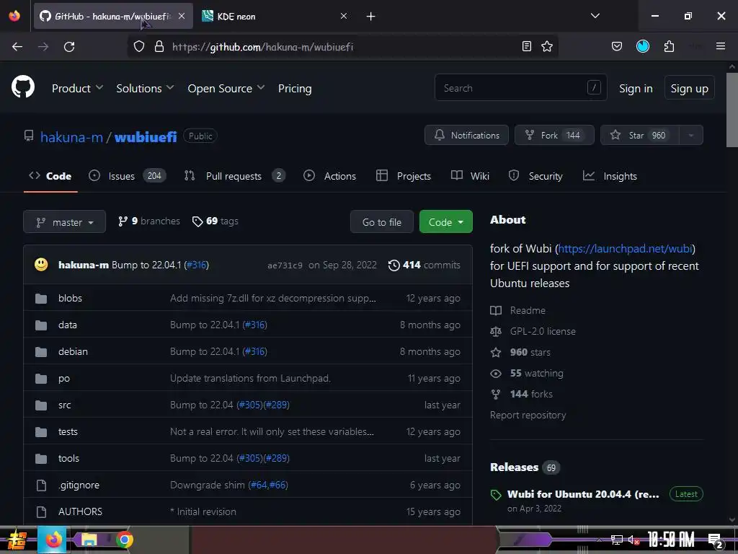Image resolution: width=738 pixels, height=554 pixels.
Task: Open the Wiki tab
Action: (470, 176)
